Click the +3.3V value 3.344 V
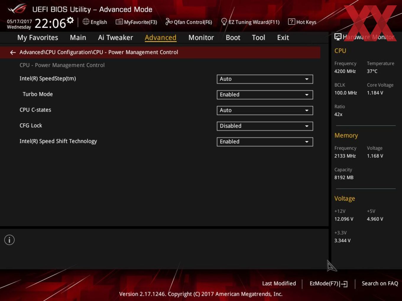 (x=342, y=241)
